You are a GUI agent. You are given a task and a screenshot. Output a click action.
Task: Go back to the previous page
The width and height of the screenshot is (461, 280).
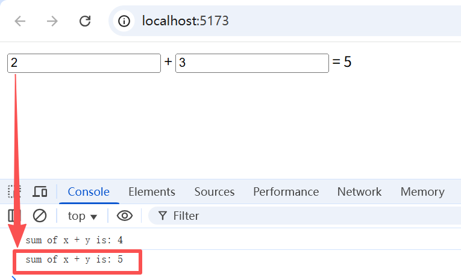point(20,21)
